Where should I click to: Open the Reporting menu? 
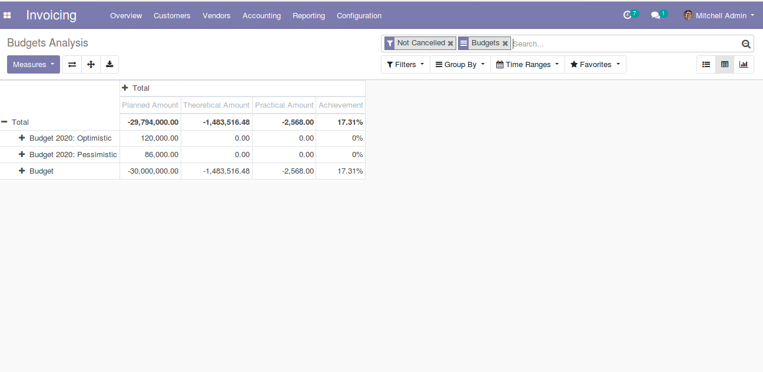tap(308, 16)
